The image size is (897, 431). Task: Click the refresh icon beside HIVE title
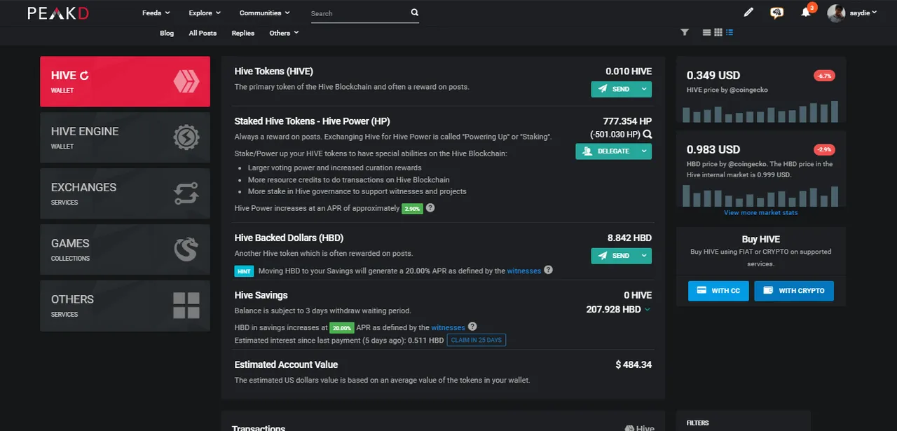84,76
